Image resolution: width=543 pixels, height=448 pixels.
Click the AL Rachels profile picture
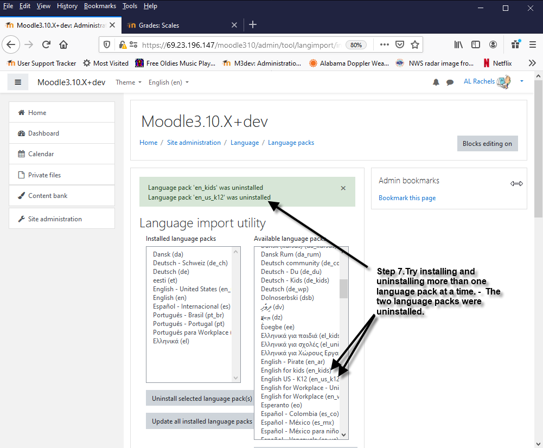[504, 82]
